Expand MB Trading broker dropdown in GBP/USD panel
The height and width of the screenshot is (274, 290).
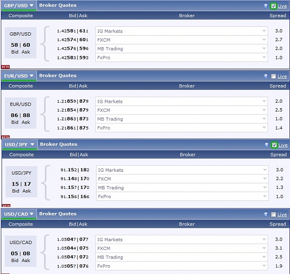[x=181, y=49]
